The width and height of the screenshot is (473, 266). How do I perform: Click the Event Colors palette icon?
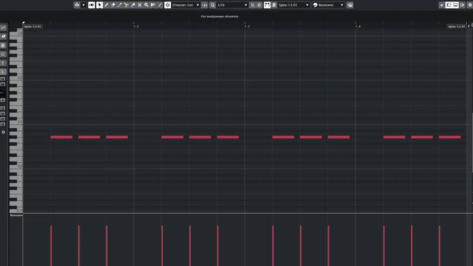coord(315,5)
